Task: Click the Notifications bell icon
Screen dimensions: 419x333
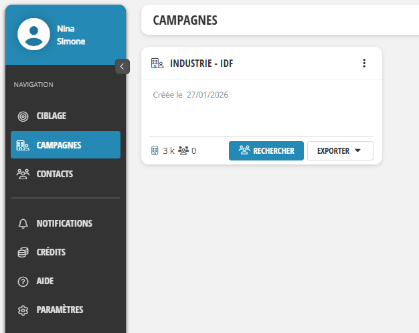Action: point(23,223)
